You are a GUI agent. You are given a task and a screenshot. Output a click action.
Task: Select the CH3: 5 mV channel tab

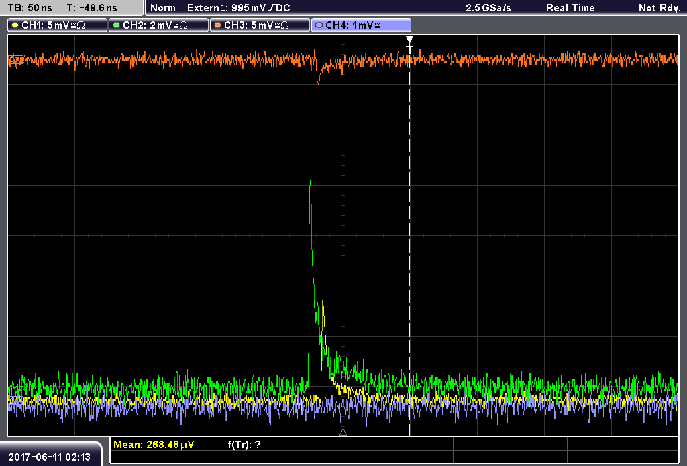tap(260, 25)
